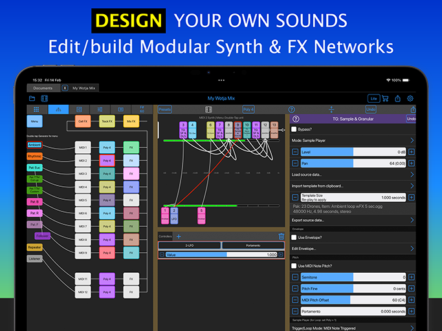Image resolution: width=442 pixels, height=331 pixels.
Task: Select the network tree view icon tab
Action: pyautogui.click(x=58, y=109)
